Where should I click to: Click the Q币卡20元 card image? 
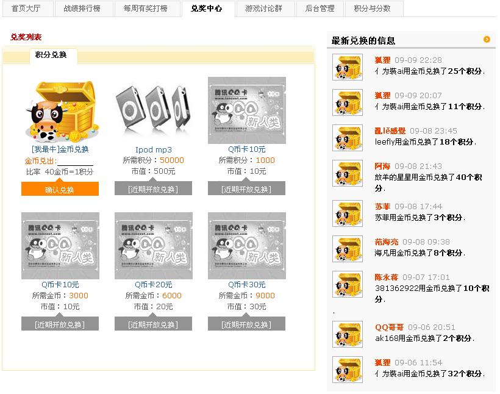[x=154, y=246]
